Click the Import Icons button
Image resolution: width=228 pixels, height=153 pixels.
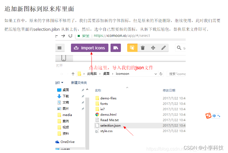pos(90,48)
